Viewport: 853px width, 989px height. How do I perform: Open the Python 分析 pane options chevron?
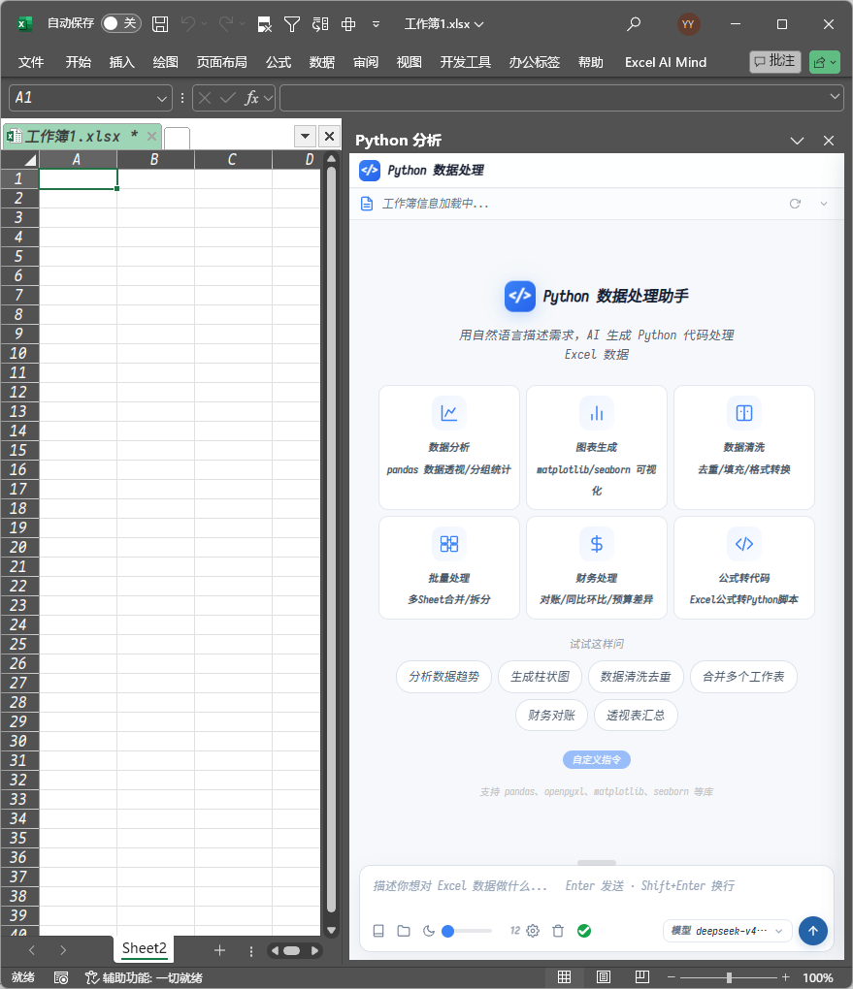(x=798, y=141)
